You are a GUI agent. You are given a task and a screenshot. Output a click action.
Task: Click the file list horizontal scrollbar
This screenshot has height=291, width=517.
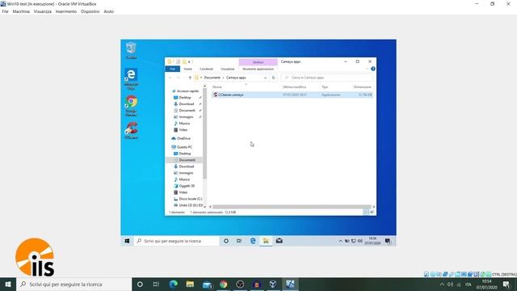(292, 207)
